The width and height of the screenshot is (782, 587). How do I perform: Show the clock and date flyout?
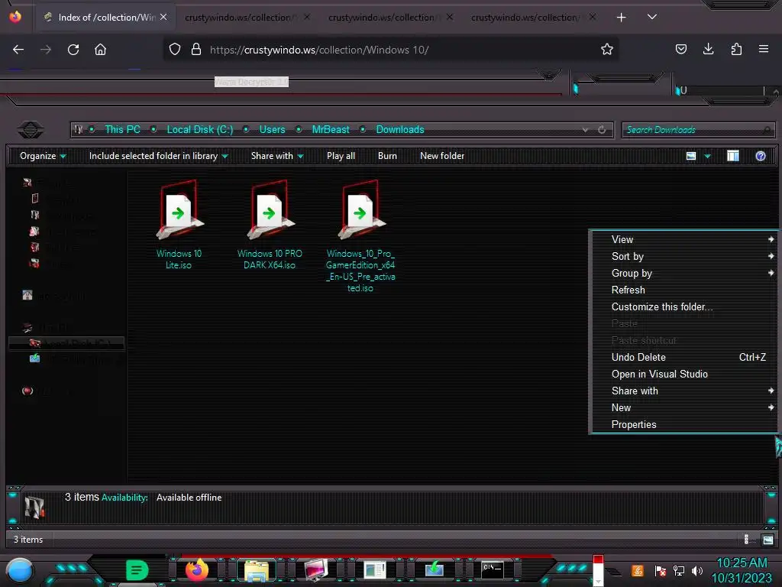click(x=742, y=570)
